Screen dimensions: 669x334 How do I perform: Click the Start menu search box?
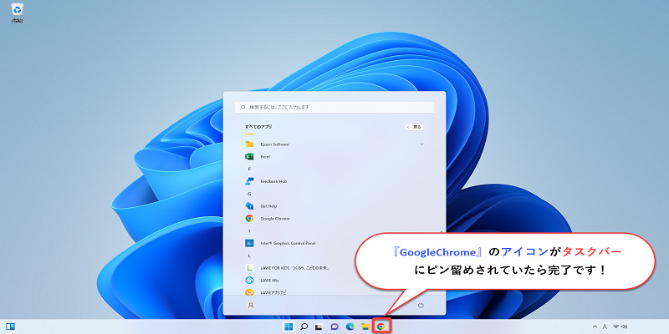334,107
